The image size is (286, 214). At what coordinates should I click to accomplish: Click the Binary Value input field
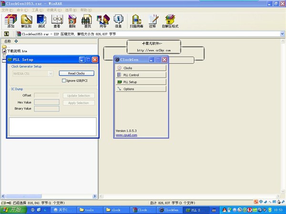pyautogui.click(x=47, y=108)
